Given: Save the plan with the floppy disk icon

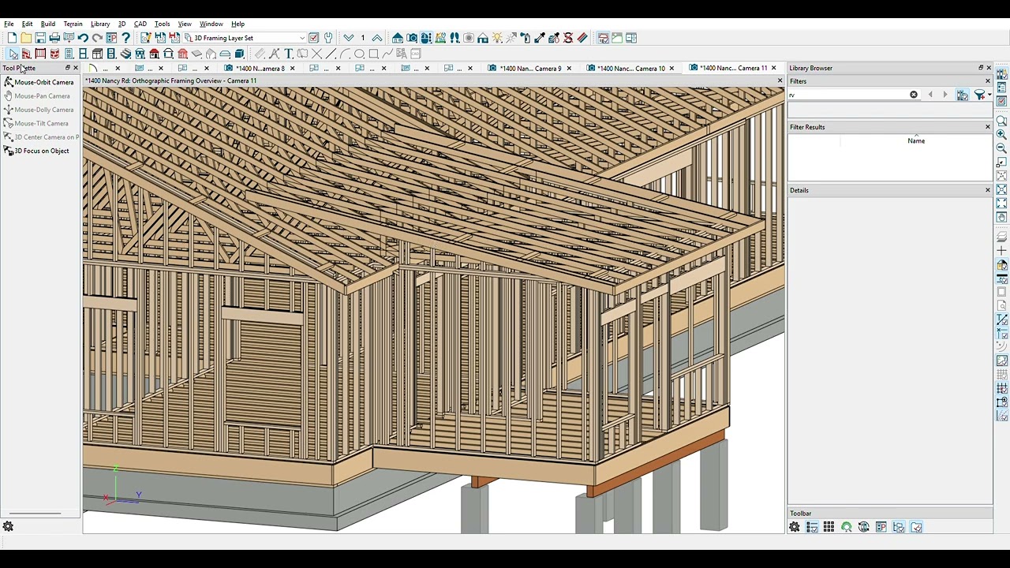Looking at the screenshot, I should (x=40, y=38).
